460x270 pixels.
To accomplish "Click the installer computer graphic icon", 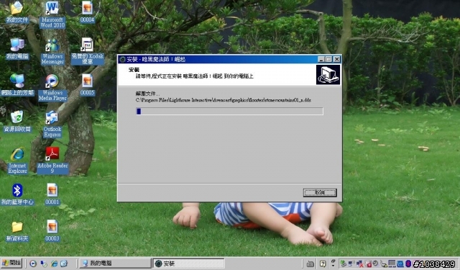I will click(x=328, y=75).
